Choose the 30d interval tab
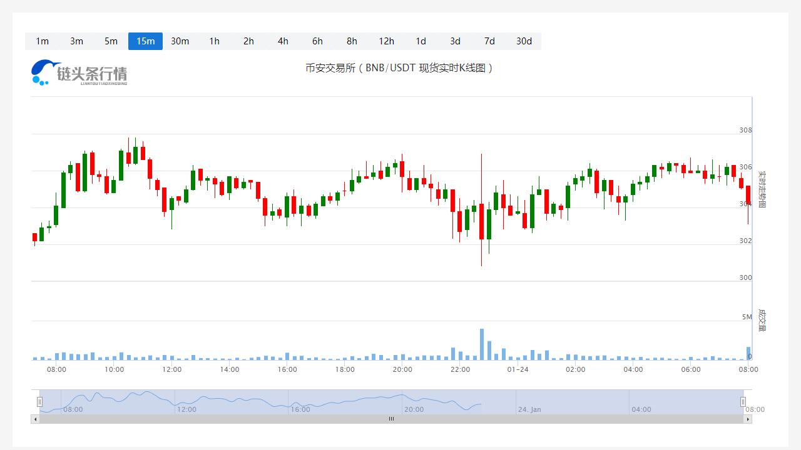The height and width of the screenshot is (450, 801). tap(524, 41)
